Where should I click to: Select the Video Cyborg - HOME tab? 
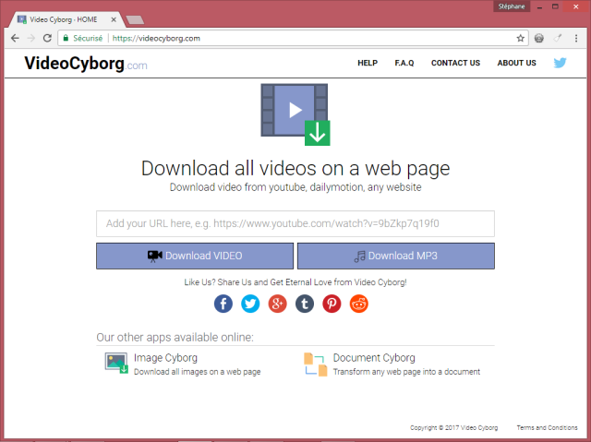click(x=66, y=19)
